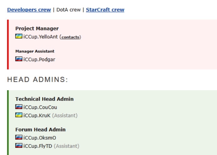217x155 pixels.
Task: Click the flag icon beside iCCup.OksmO
Action: 19,137
